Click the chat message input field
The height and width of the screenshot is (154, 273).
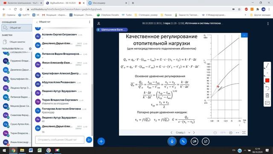(x=60, y=140)
